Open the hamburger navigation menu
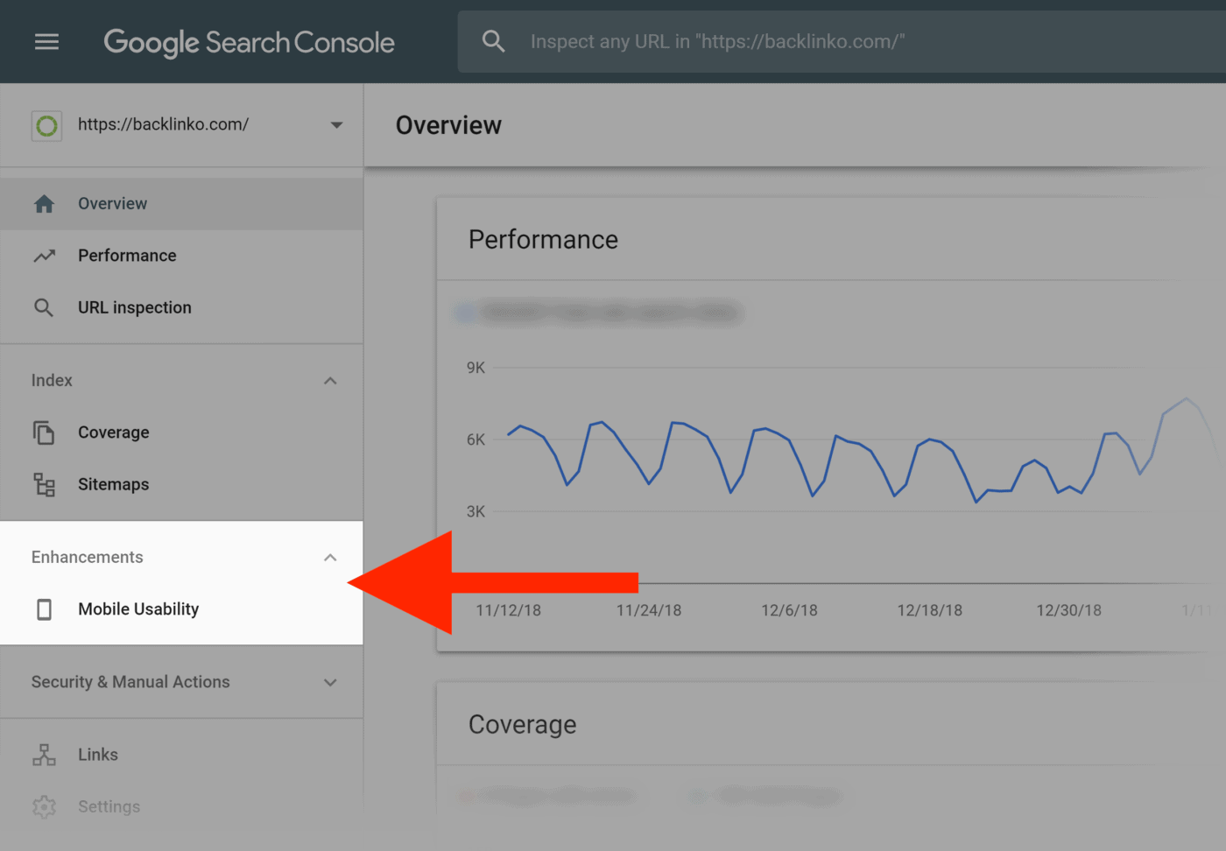The height and width of the screenshot is (851, 1226). [46, 42]
